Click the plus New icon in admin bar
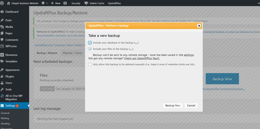Image resolution: width=260 pixels, height=129 pixels. (52, 3)
